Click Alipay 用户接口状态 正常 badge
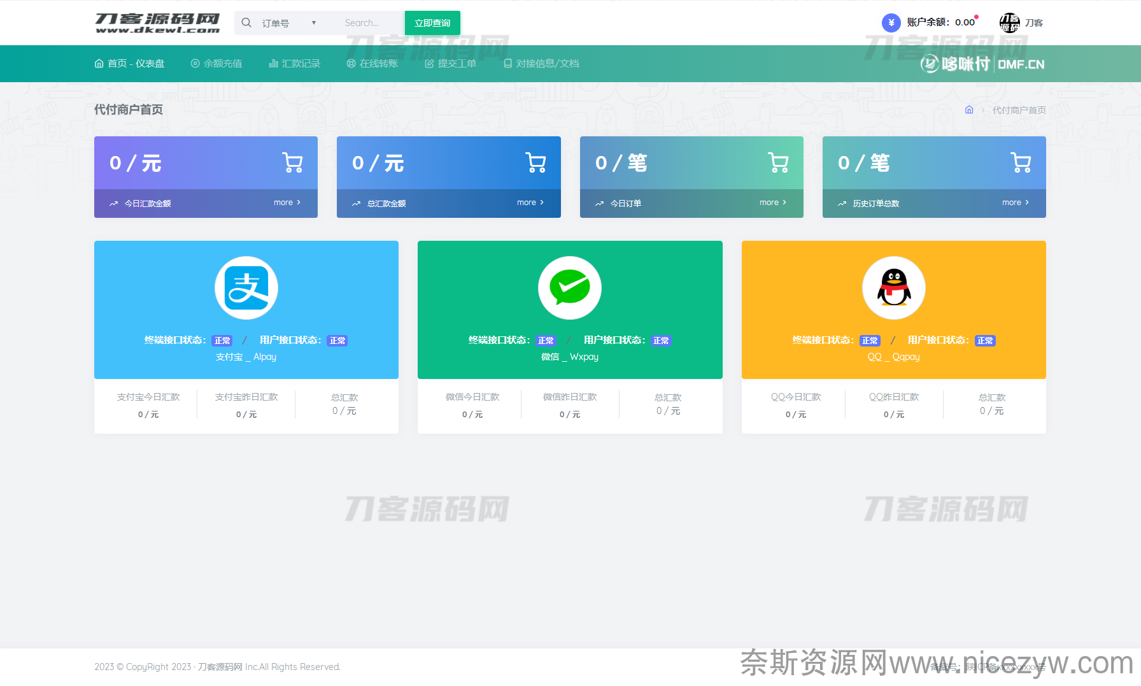This screenshot has height=686, width=1141. (x=337, y=341)
